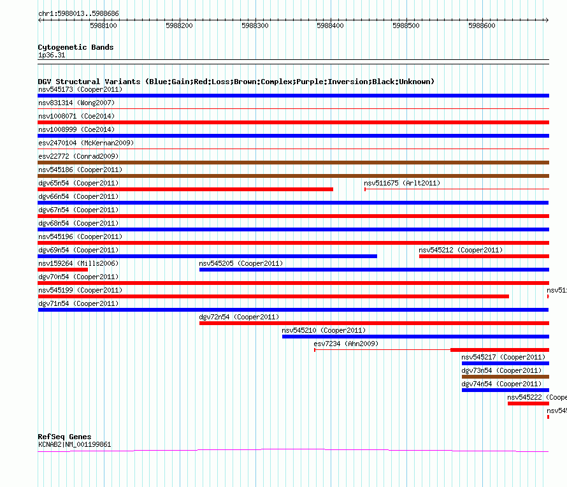This screenshot has width=567, height=487.
Task: Click the red bar under dgv65n54
Action: [185, 189]
